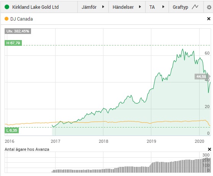Expand the Händelser menu
The width and height of the screenshot is (213, 176).
[127, 7]
